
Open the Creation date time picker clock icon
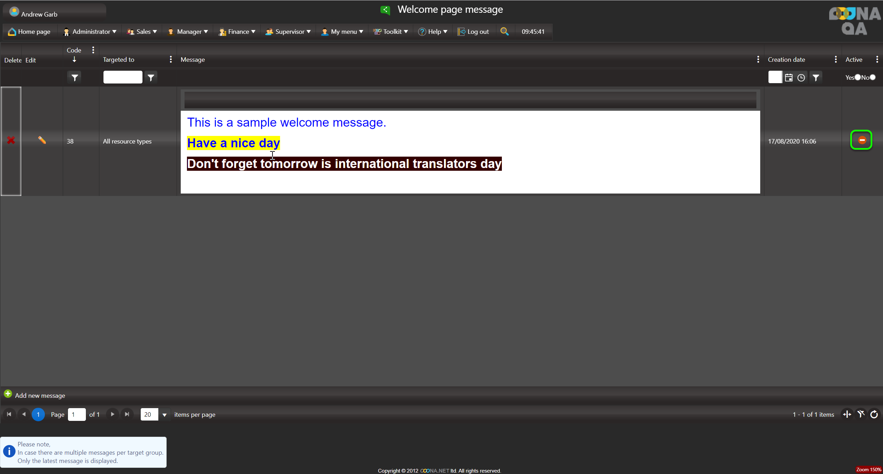point(801,78)
